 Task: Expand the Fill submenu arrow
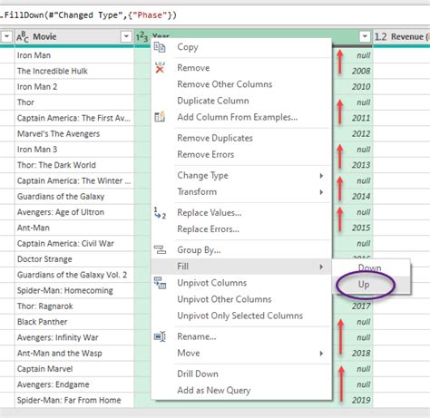coord(321,267)
